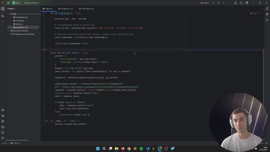Open the main run configuration dropdown

pyautogui.click(x=205, y=3)
